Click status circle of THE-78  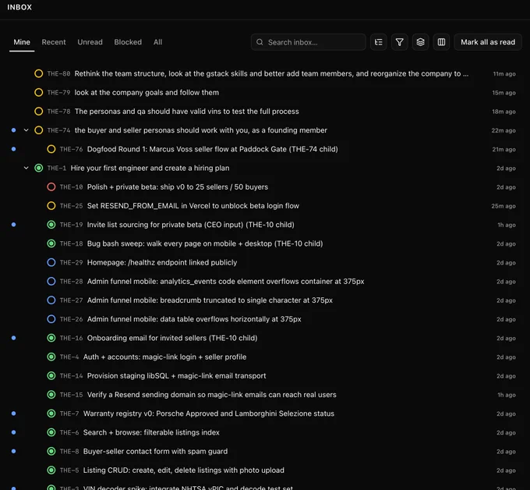[38, 112]
